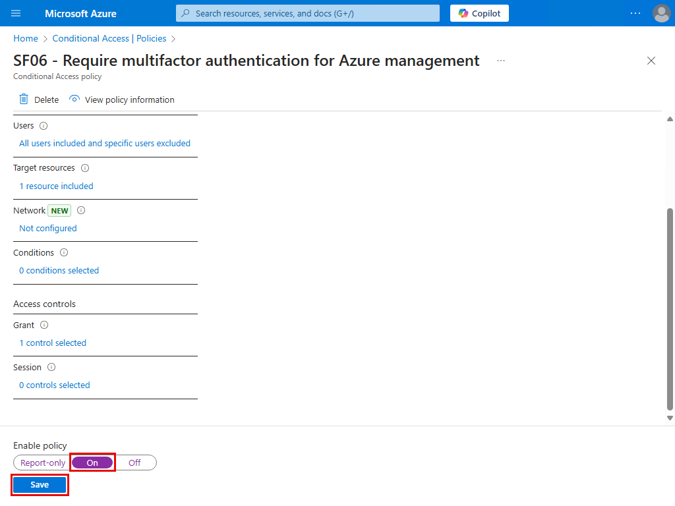Screen dimensions: 675x506
Task: Go to Home breadcrumb
Action: [26, 38]
